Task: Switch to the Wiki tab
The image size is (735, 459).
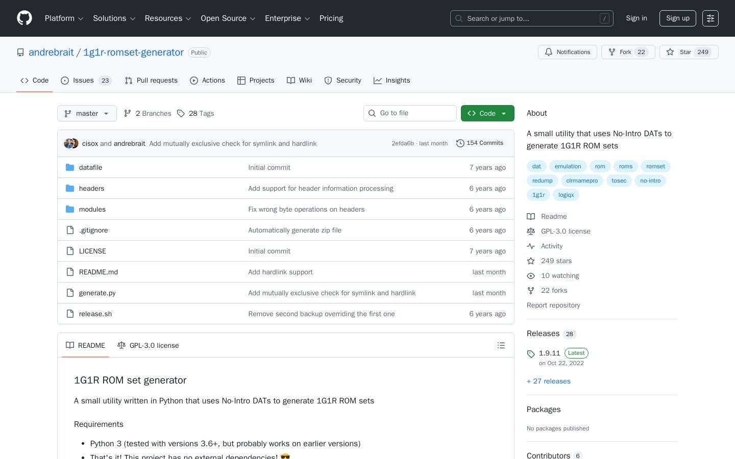Action: pos(299,81)
